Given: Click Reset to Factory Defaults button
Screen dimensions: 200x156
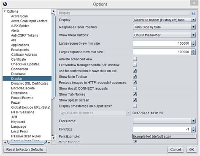Looking at the screenshot, I should [x=24, y=150].
